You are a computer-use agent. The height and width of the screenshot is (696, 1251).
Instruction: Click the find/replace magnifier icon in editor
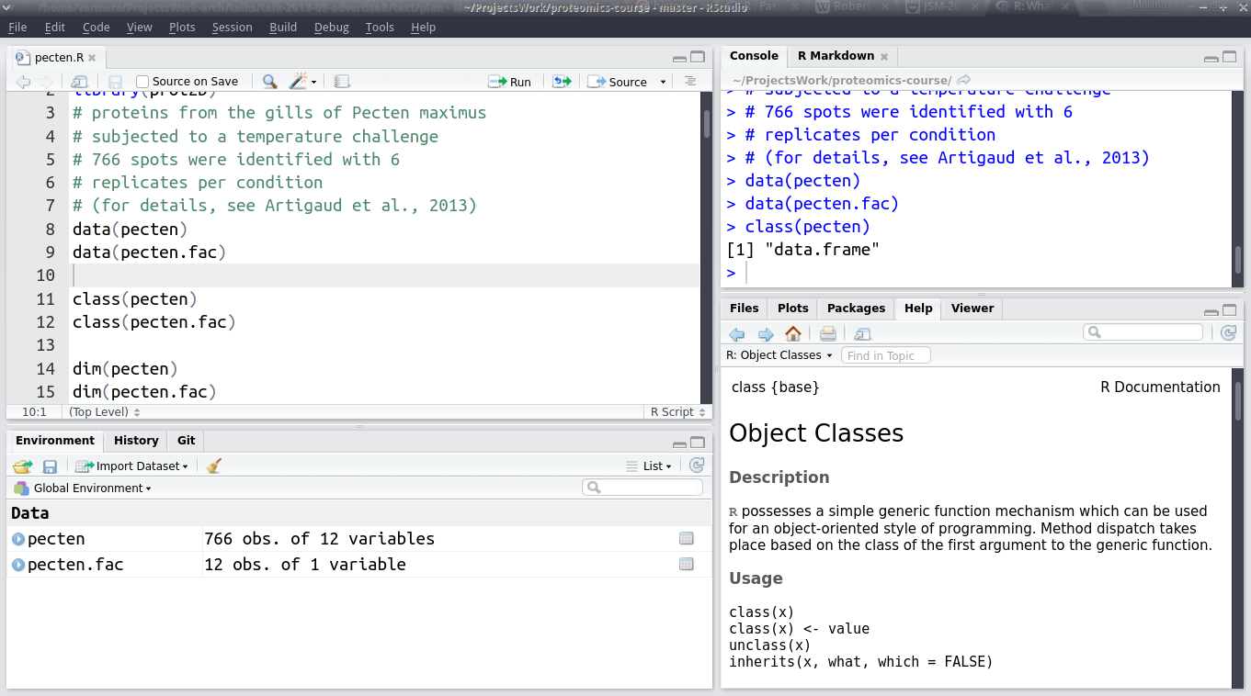coord(269,82)
